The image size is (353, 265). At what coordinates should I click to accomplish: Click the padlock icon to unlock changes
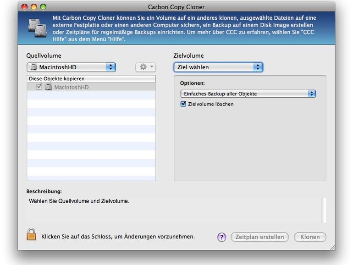pos(31,234)
